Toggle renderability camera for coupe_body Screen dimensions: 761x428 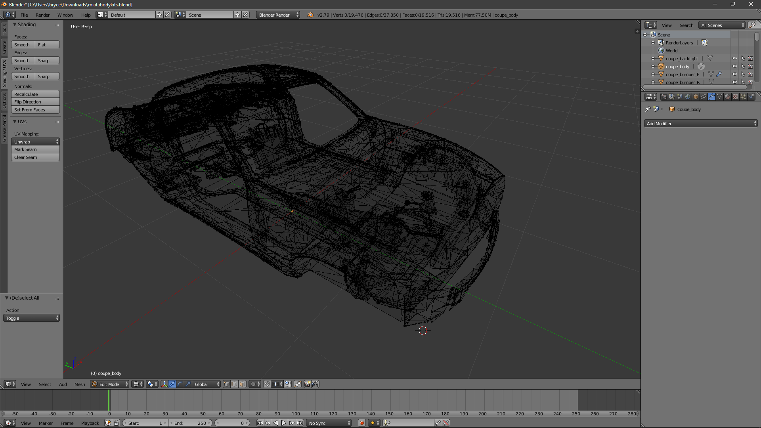tap(751, 66)
